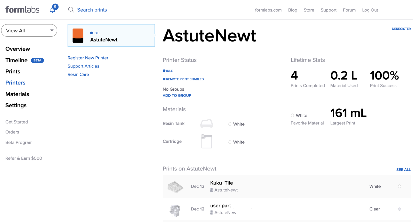Open Orders link
The height and width of the screenshot is (222, 413).
click(12, 132)
